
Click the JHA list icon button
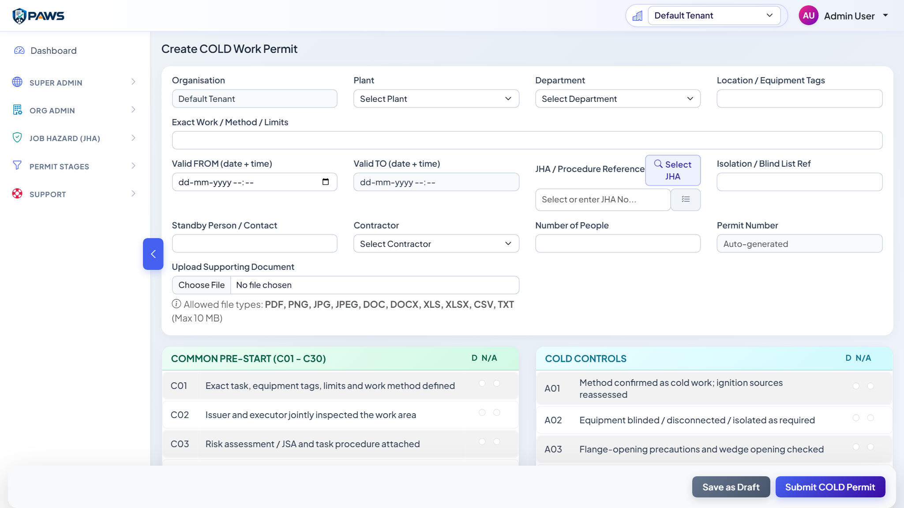[686, 199]
